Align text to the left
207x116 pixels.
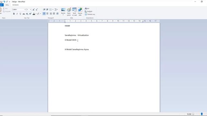(x=44, y=14)
